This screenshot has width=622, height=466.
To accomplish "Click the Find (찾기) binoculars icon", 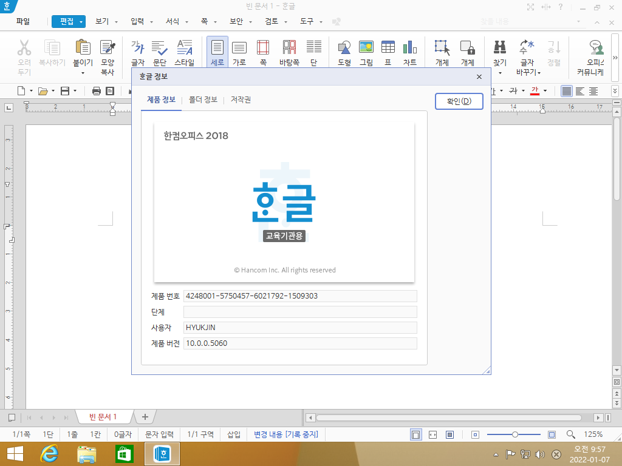I will pos(500,47).
